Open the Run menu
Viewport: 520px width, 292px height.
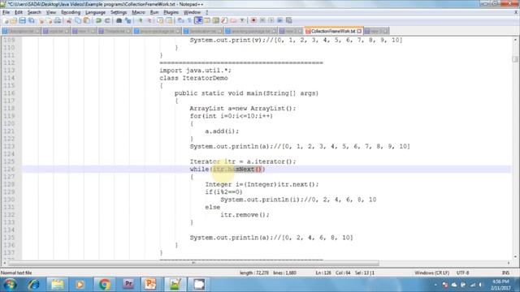click(154, 12)
